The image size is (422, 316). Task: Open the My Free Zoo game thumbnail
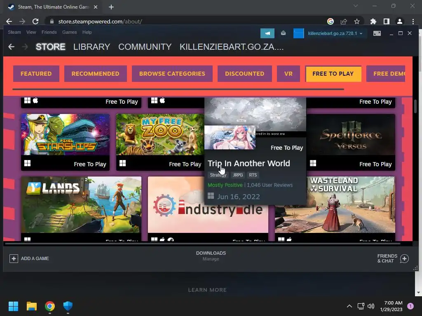coord(160,135)
